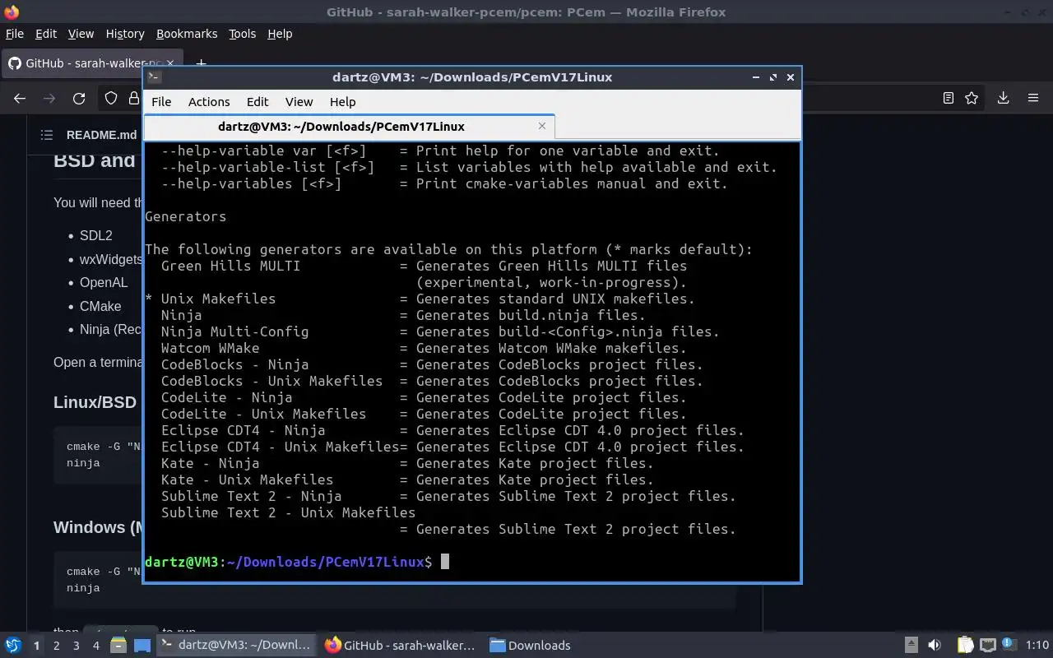Click the "Ninja Multi-Config" generator line
This screenshot has height=658, width=1053.
(x=440, y=331)
